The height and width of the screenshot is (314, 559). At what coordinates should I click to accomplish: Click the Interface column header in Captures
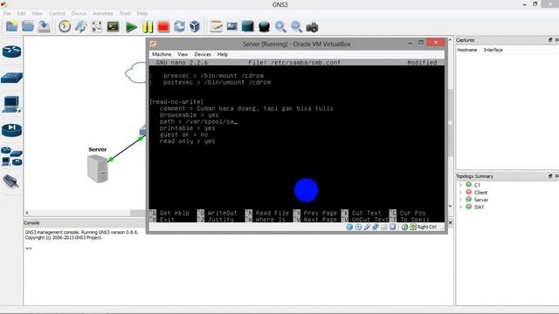tap(493, 51)
